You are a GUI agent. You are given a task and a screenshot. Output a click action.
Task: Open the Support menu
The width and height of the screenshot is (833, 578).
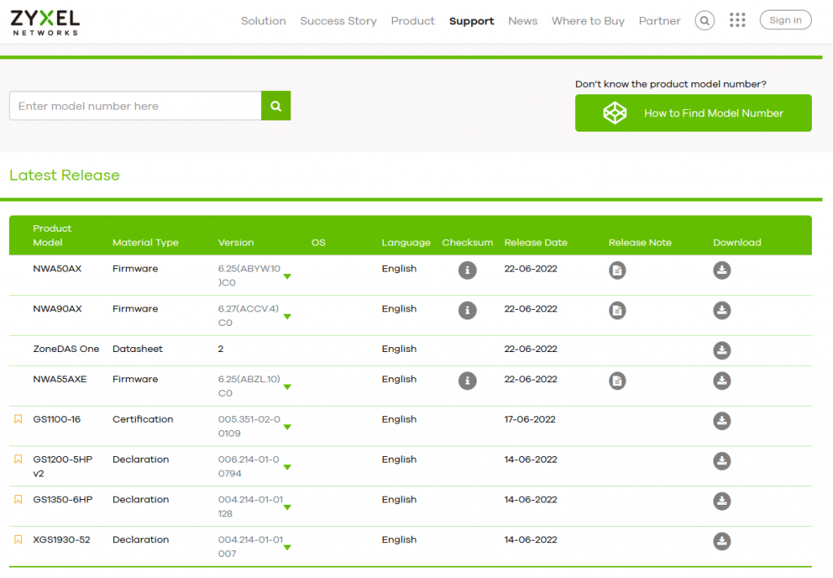click(x=472, y=20)
